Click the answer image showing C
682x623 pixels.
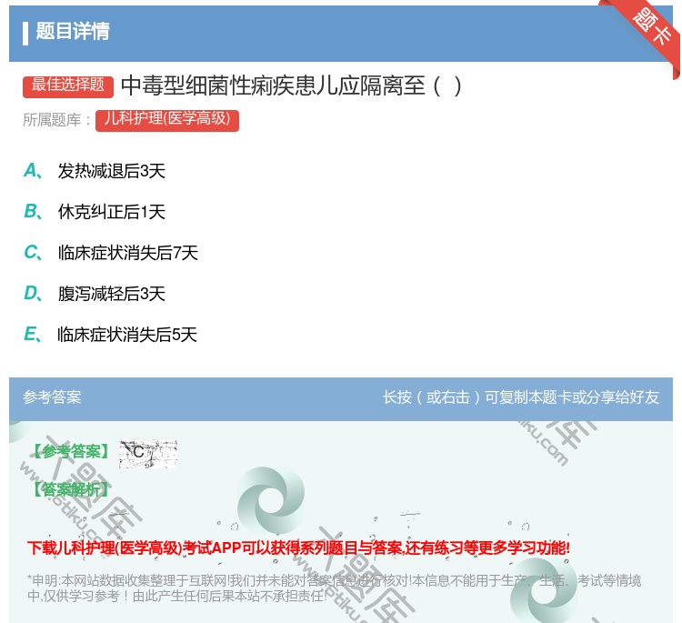pos(148,453)
